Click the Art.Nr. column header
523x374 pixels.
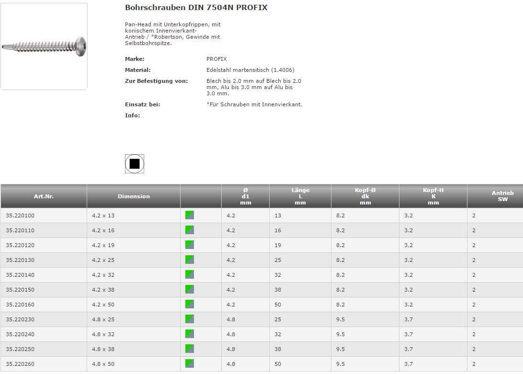[x=44, y=196]
